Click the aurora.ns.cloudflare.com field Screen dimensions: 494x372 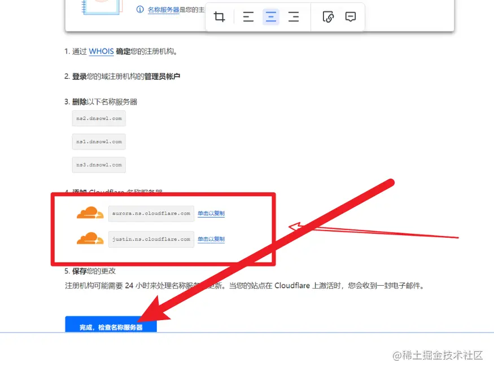click(151, 214)
